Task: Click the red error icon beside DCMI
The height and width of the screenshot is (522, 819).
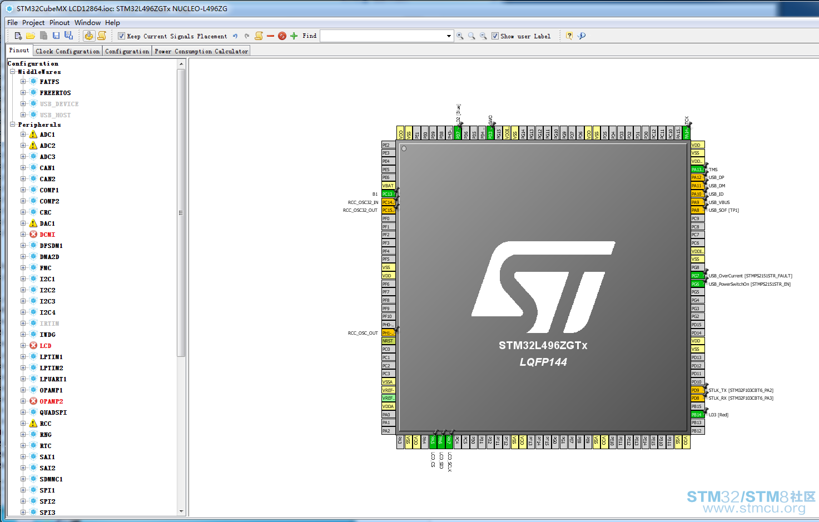Action: pyautogui.click(x=33, y=235)
